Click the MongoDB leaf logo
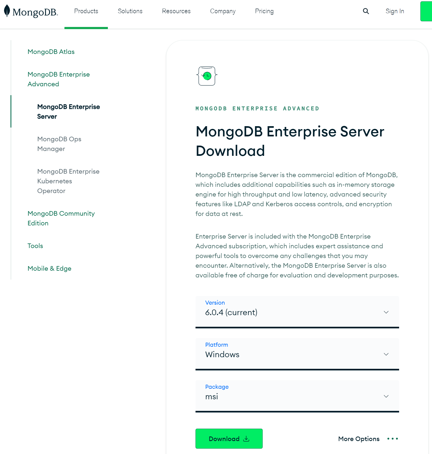Viewport: 432px width, 454px height. tap(7, 11)
